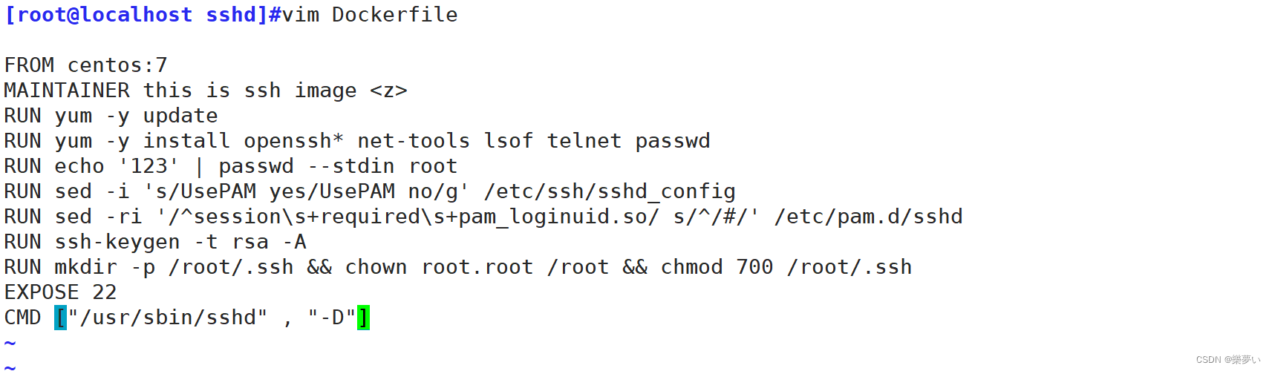This screenshot has height=371, width=1272.
Task: Click the EXPOSE 22 line
Action: pos(61,292)
